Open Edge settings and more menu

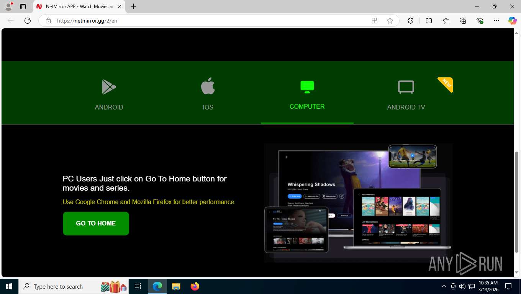tap(496, 21)
